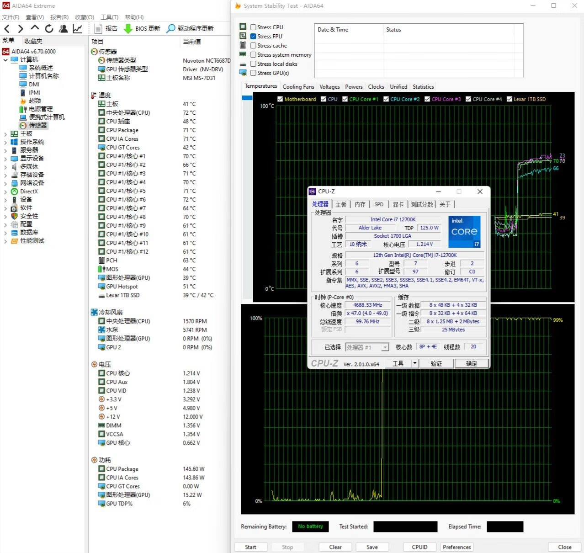
Task: Switch to Clocks tab
Action: tap(376, 87)
